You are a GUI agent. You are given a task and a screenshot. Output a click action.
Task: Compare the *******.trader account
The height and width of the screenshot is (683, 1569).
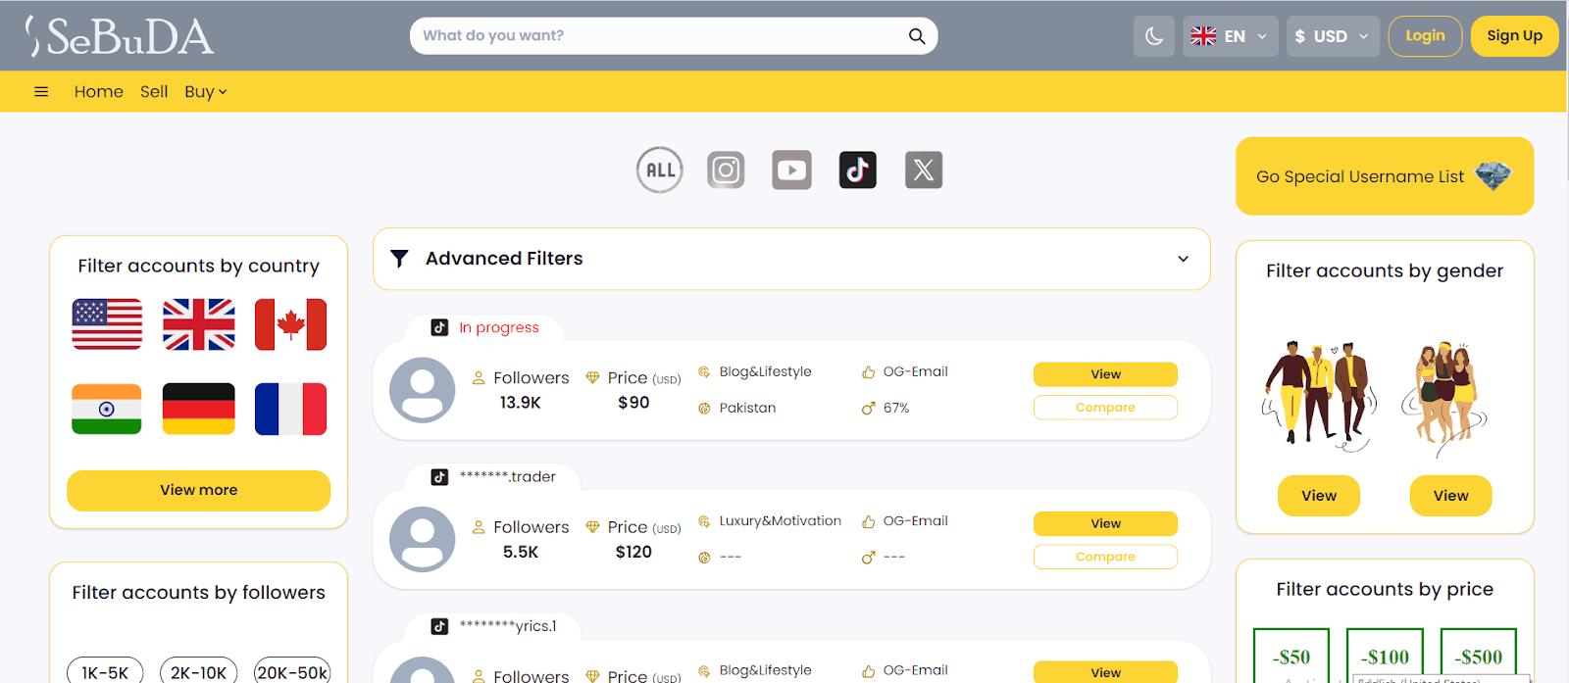[1105, 557]
